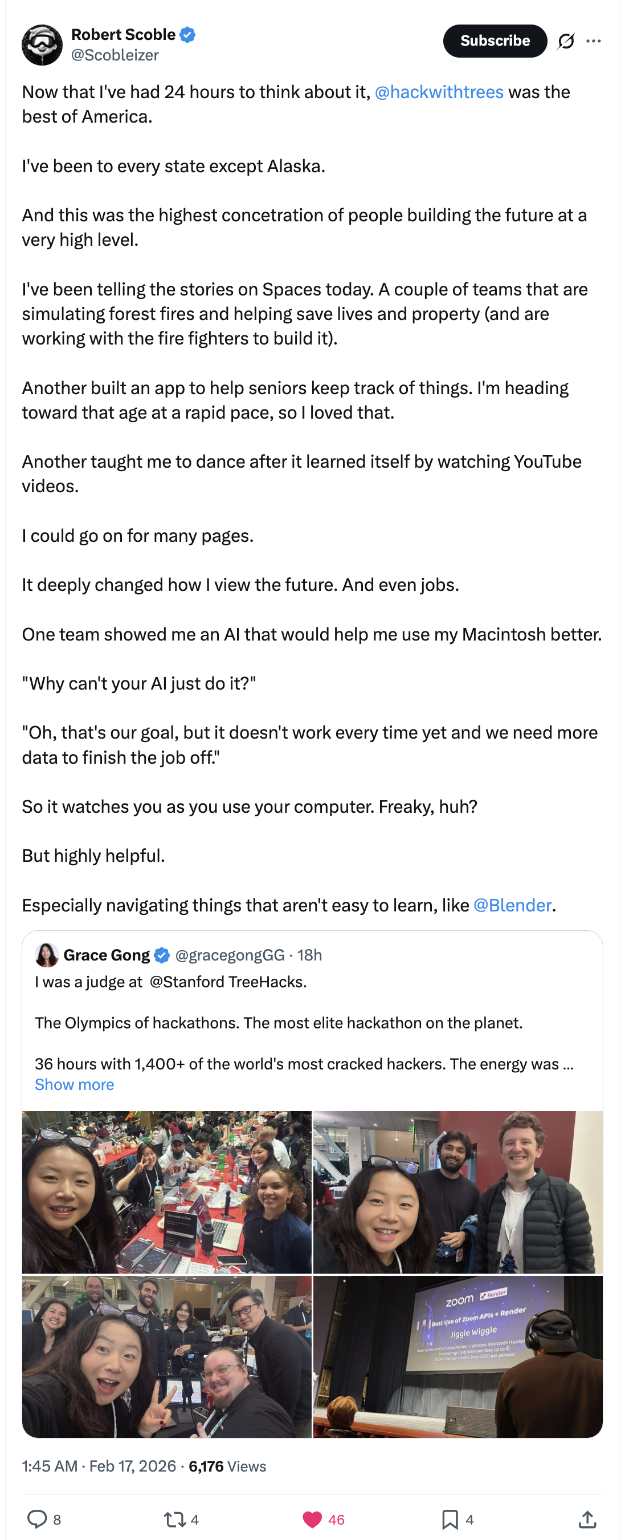Click the Subscribe button
The height and width of the screenshot is (1540, 629).
pos(495,40)
